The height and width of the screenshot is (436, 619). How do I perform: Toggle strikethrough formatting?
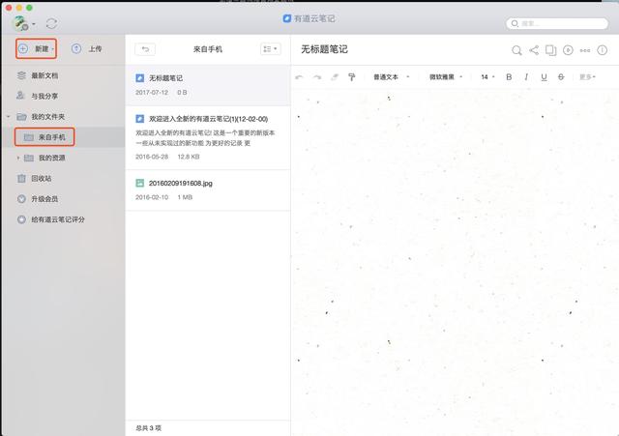561,77
